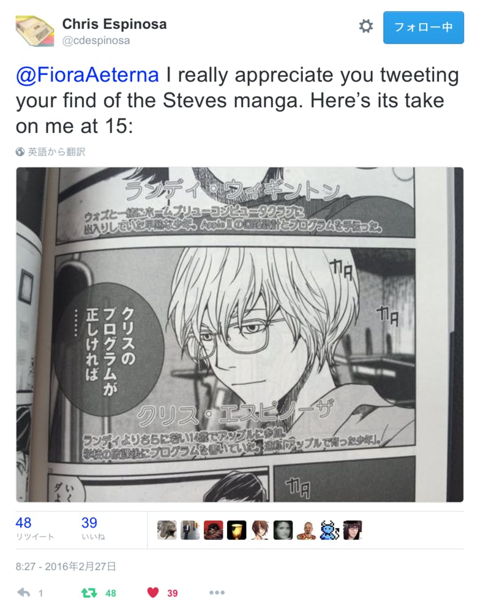The image size is (483, 615).
Task: Open the attached manga photo
Action: click(x=239, y=334)
